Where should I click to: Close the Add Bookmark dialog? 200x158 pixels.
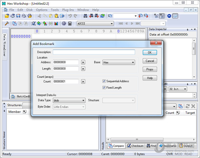(x=156, y=43)
